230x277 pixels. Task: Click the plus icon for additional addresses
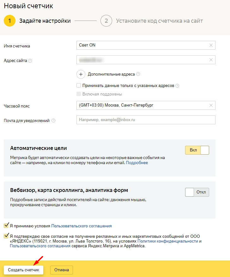[81, 74]
